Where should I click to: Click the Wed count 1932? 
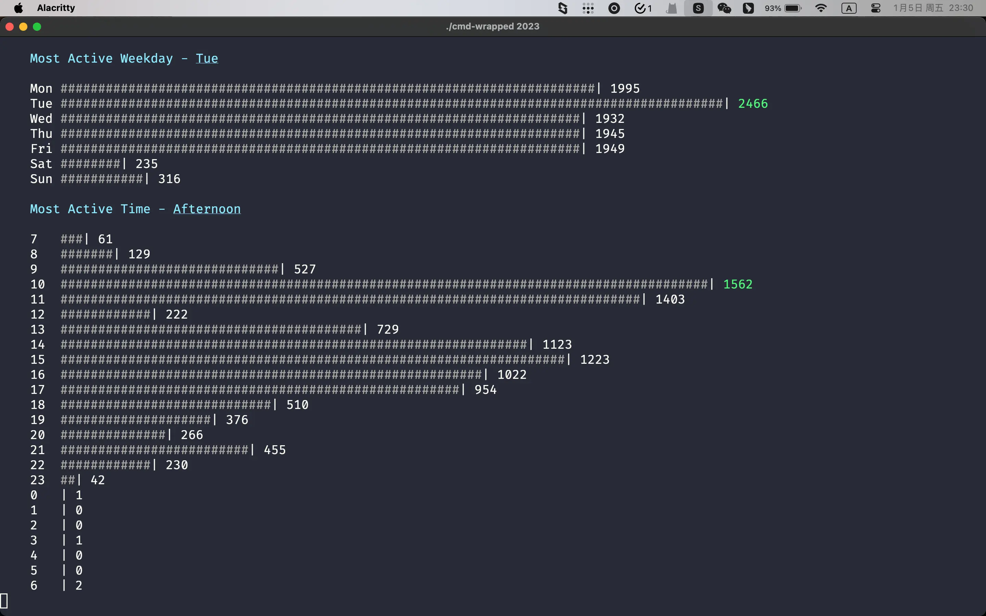(x=610, y=118)
